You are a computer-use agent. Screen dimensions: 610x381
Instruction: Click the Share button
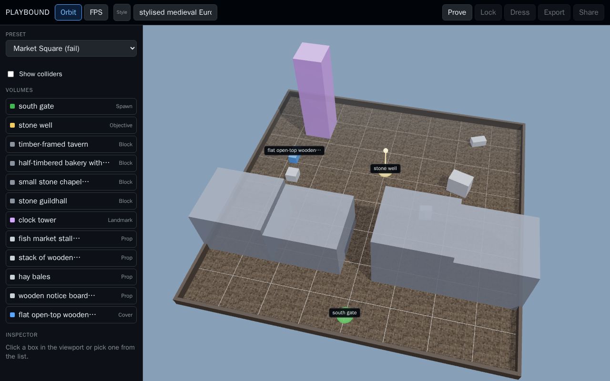[589, 12]
